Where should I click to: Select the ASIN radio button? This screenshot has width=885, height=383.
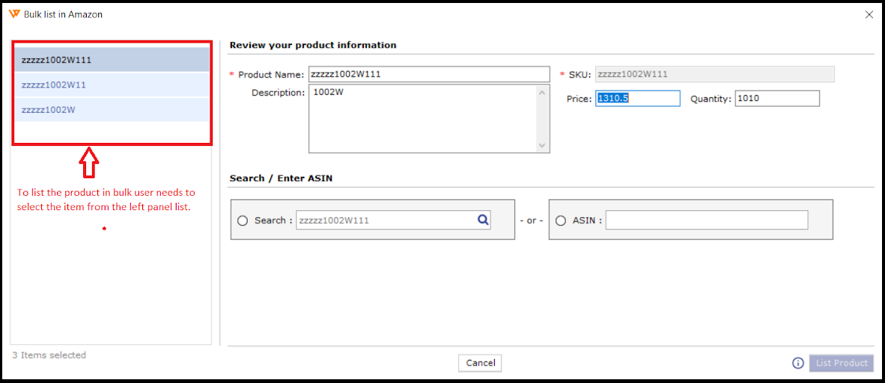561,221
